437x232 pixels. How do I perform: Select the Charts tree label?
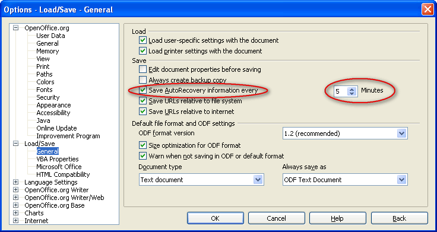(34, 214)
